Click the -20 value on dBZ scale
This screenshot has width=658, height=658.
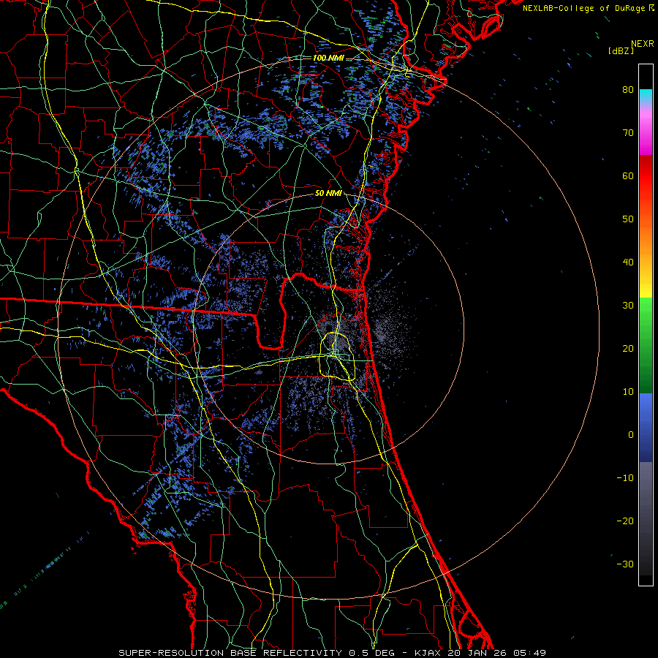(x=625, y=521)
